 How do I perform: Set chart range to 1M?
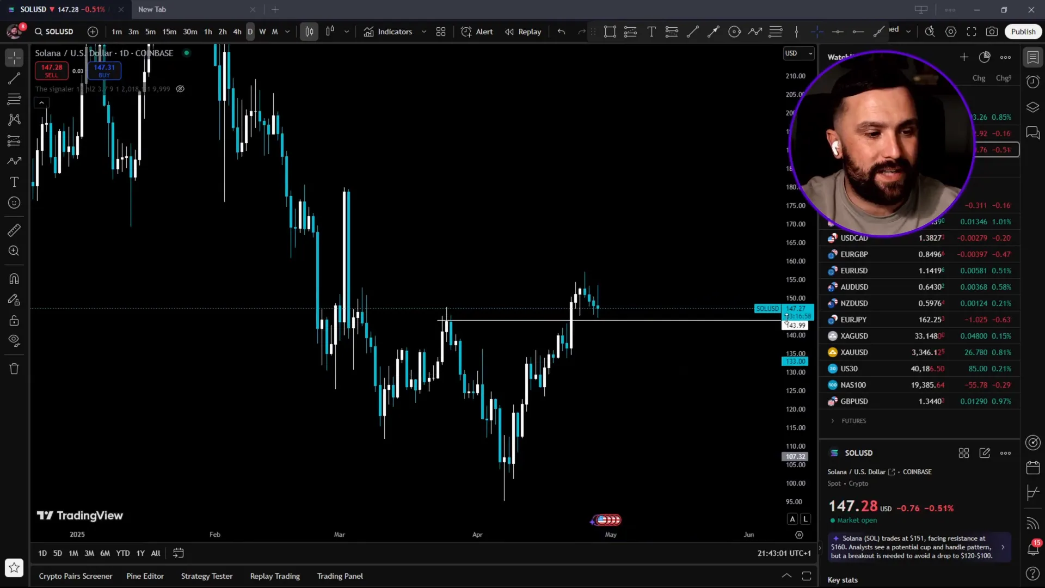pos(73,553)
